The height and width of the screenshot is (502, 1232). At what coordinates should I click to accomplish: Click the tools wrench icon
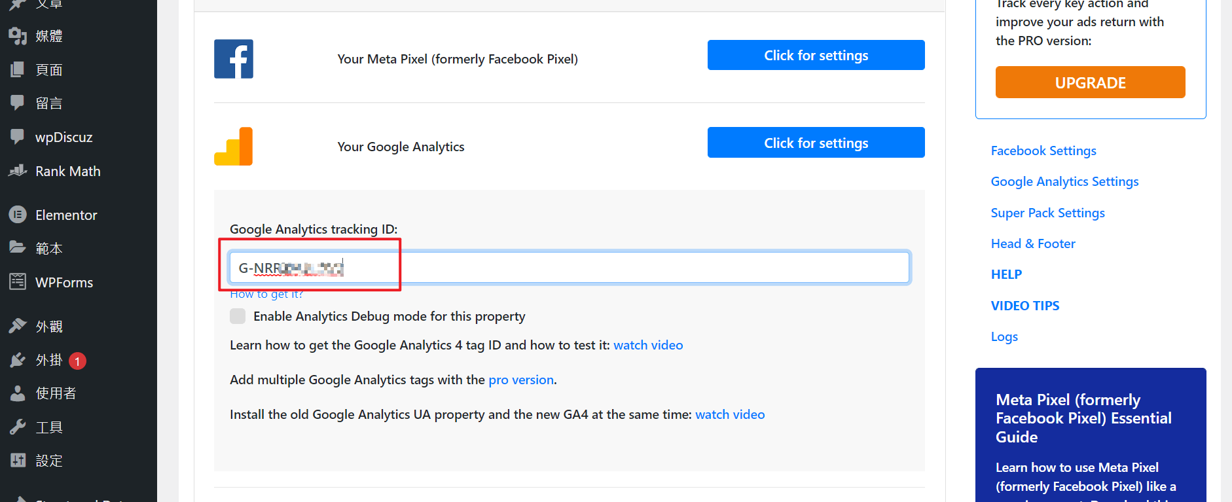pyautogui.click(x=18, y=427)
